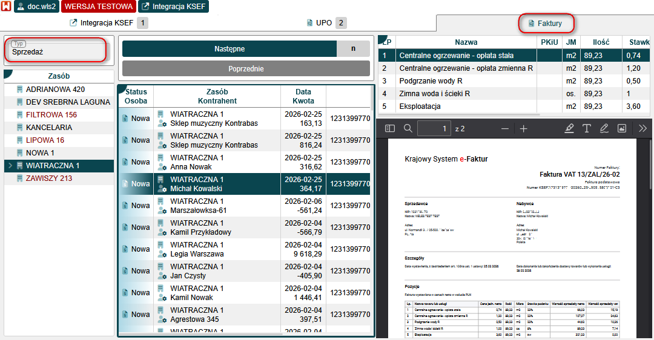Select the PDF add-text tool

[587, 128]
